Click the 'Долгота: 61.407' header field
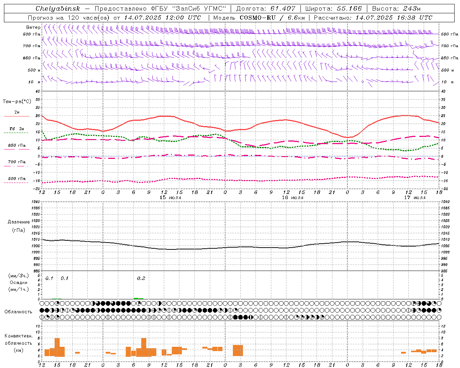Image resolution: width=460 pixels, height=368 pixels. pyautogui.click(x=266, y=9)
